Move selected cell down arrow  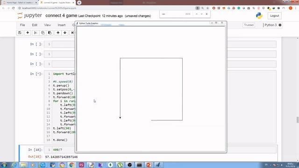(65, 33)
